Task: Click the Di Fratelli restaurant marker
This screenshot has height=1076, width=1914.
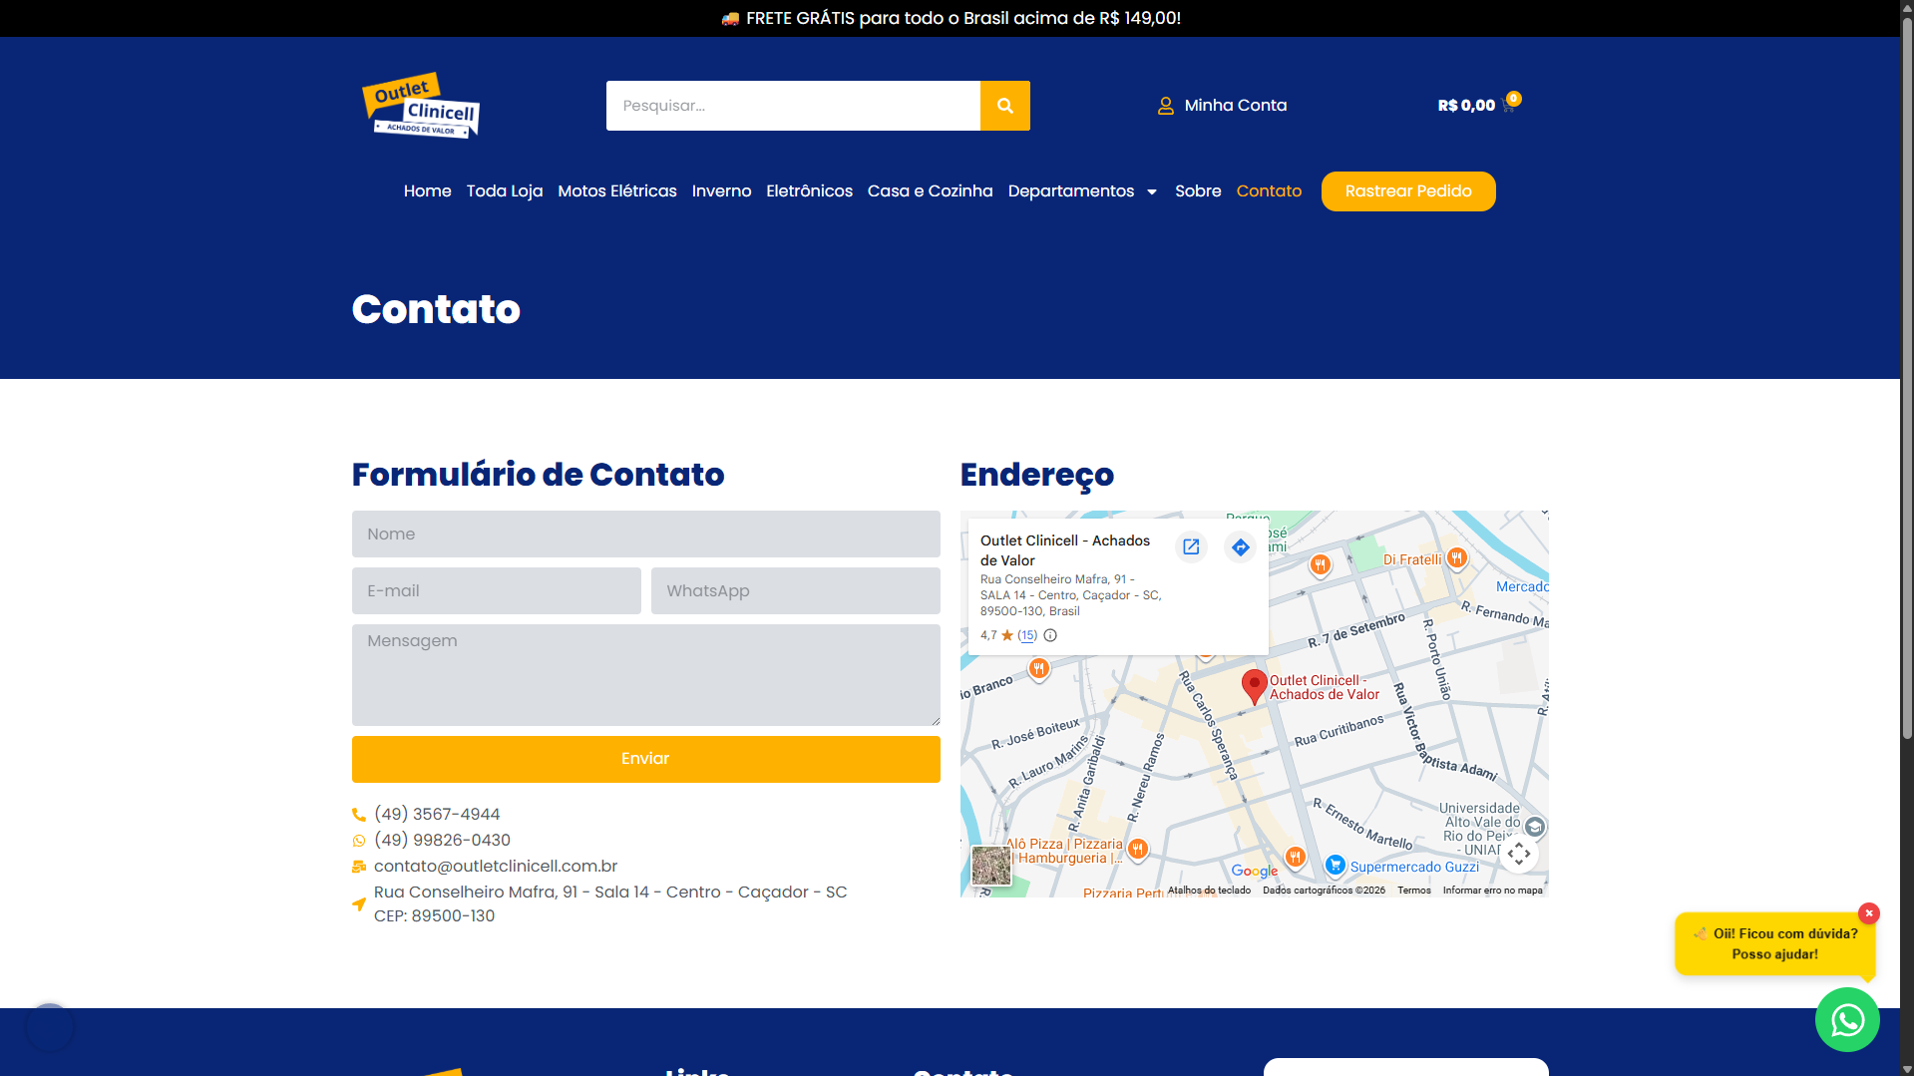Action: point(1456,558)
